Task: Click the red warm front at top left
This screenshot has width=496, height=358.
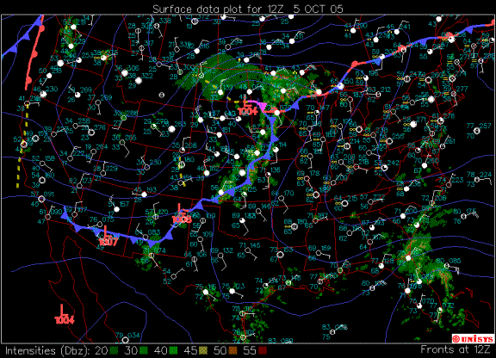Action: point(34,53)
